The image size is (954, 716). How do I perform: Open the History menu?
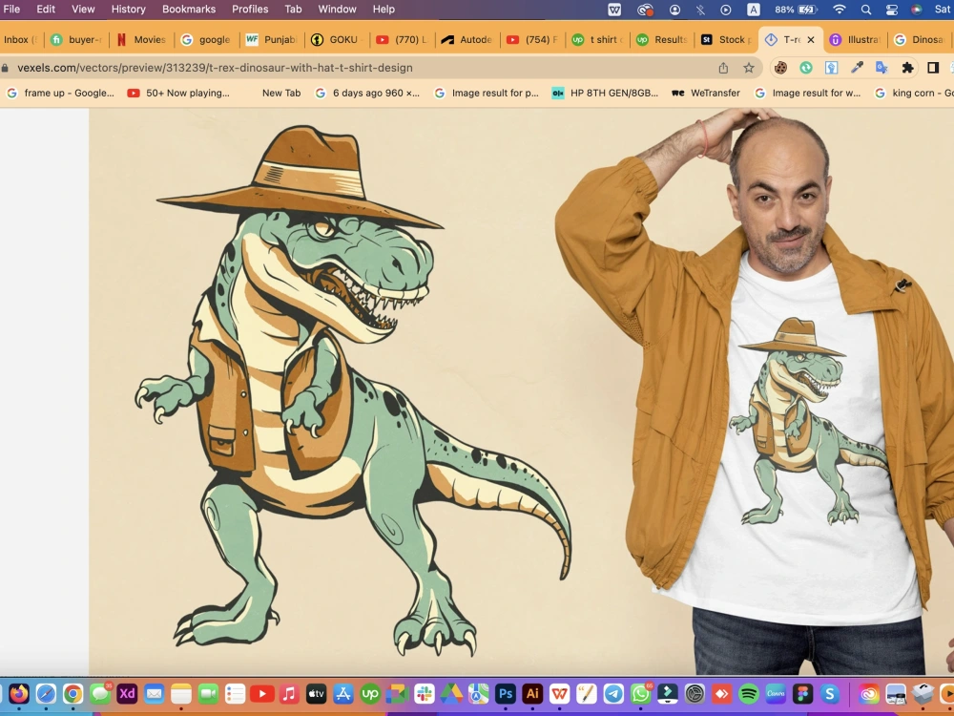(129, 10)
